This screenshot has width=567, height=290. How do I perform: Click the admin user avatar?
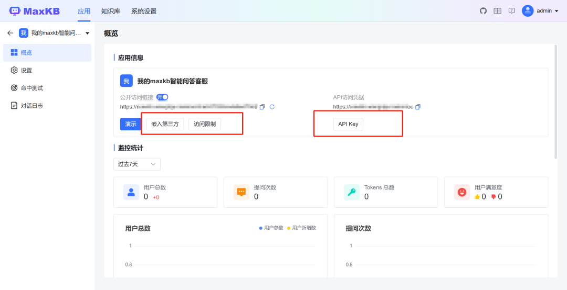(528, 11)
